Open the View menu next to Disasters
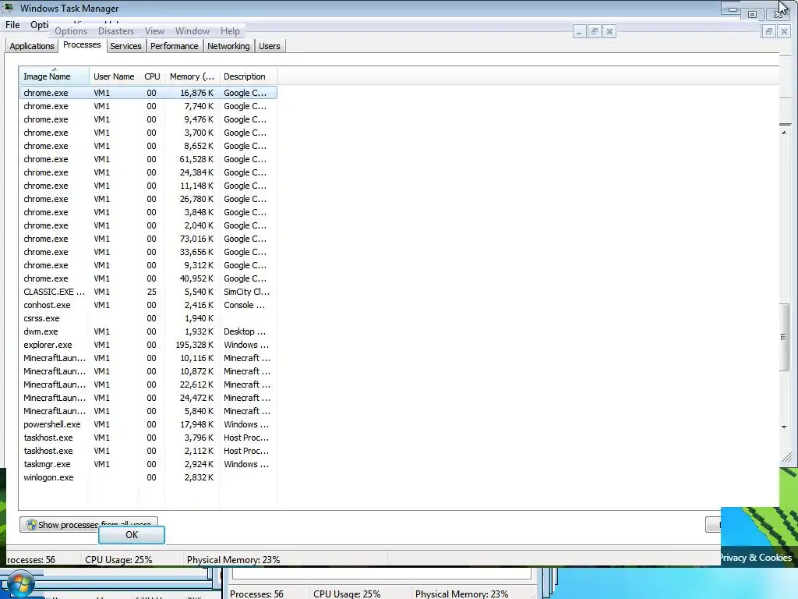 tap(154, 31)
